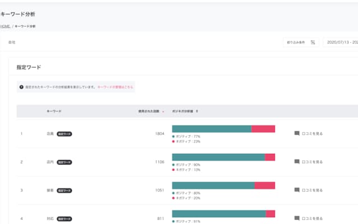Click the keyword name in row 1

pos(50,134)
